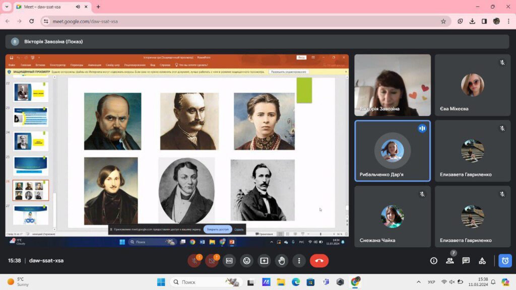The height and width of the screenshot is (290, 516).
Task: Click the present screen button
Action: coord(264,261)
